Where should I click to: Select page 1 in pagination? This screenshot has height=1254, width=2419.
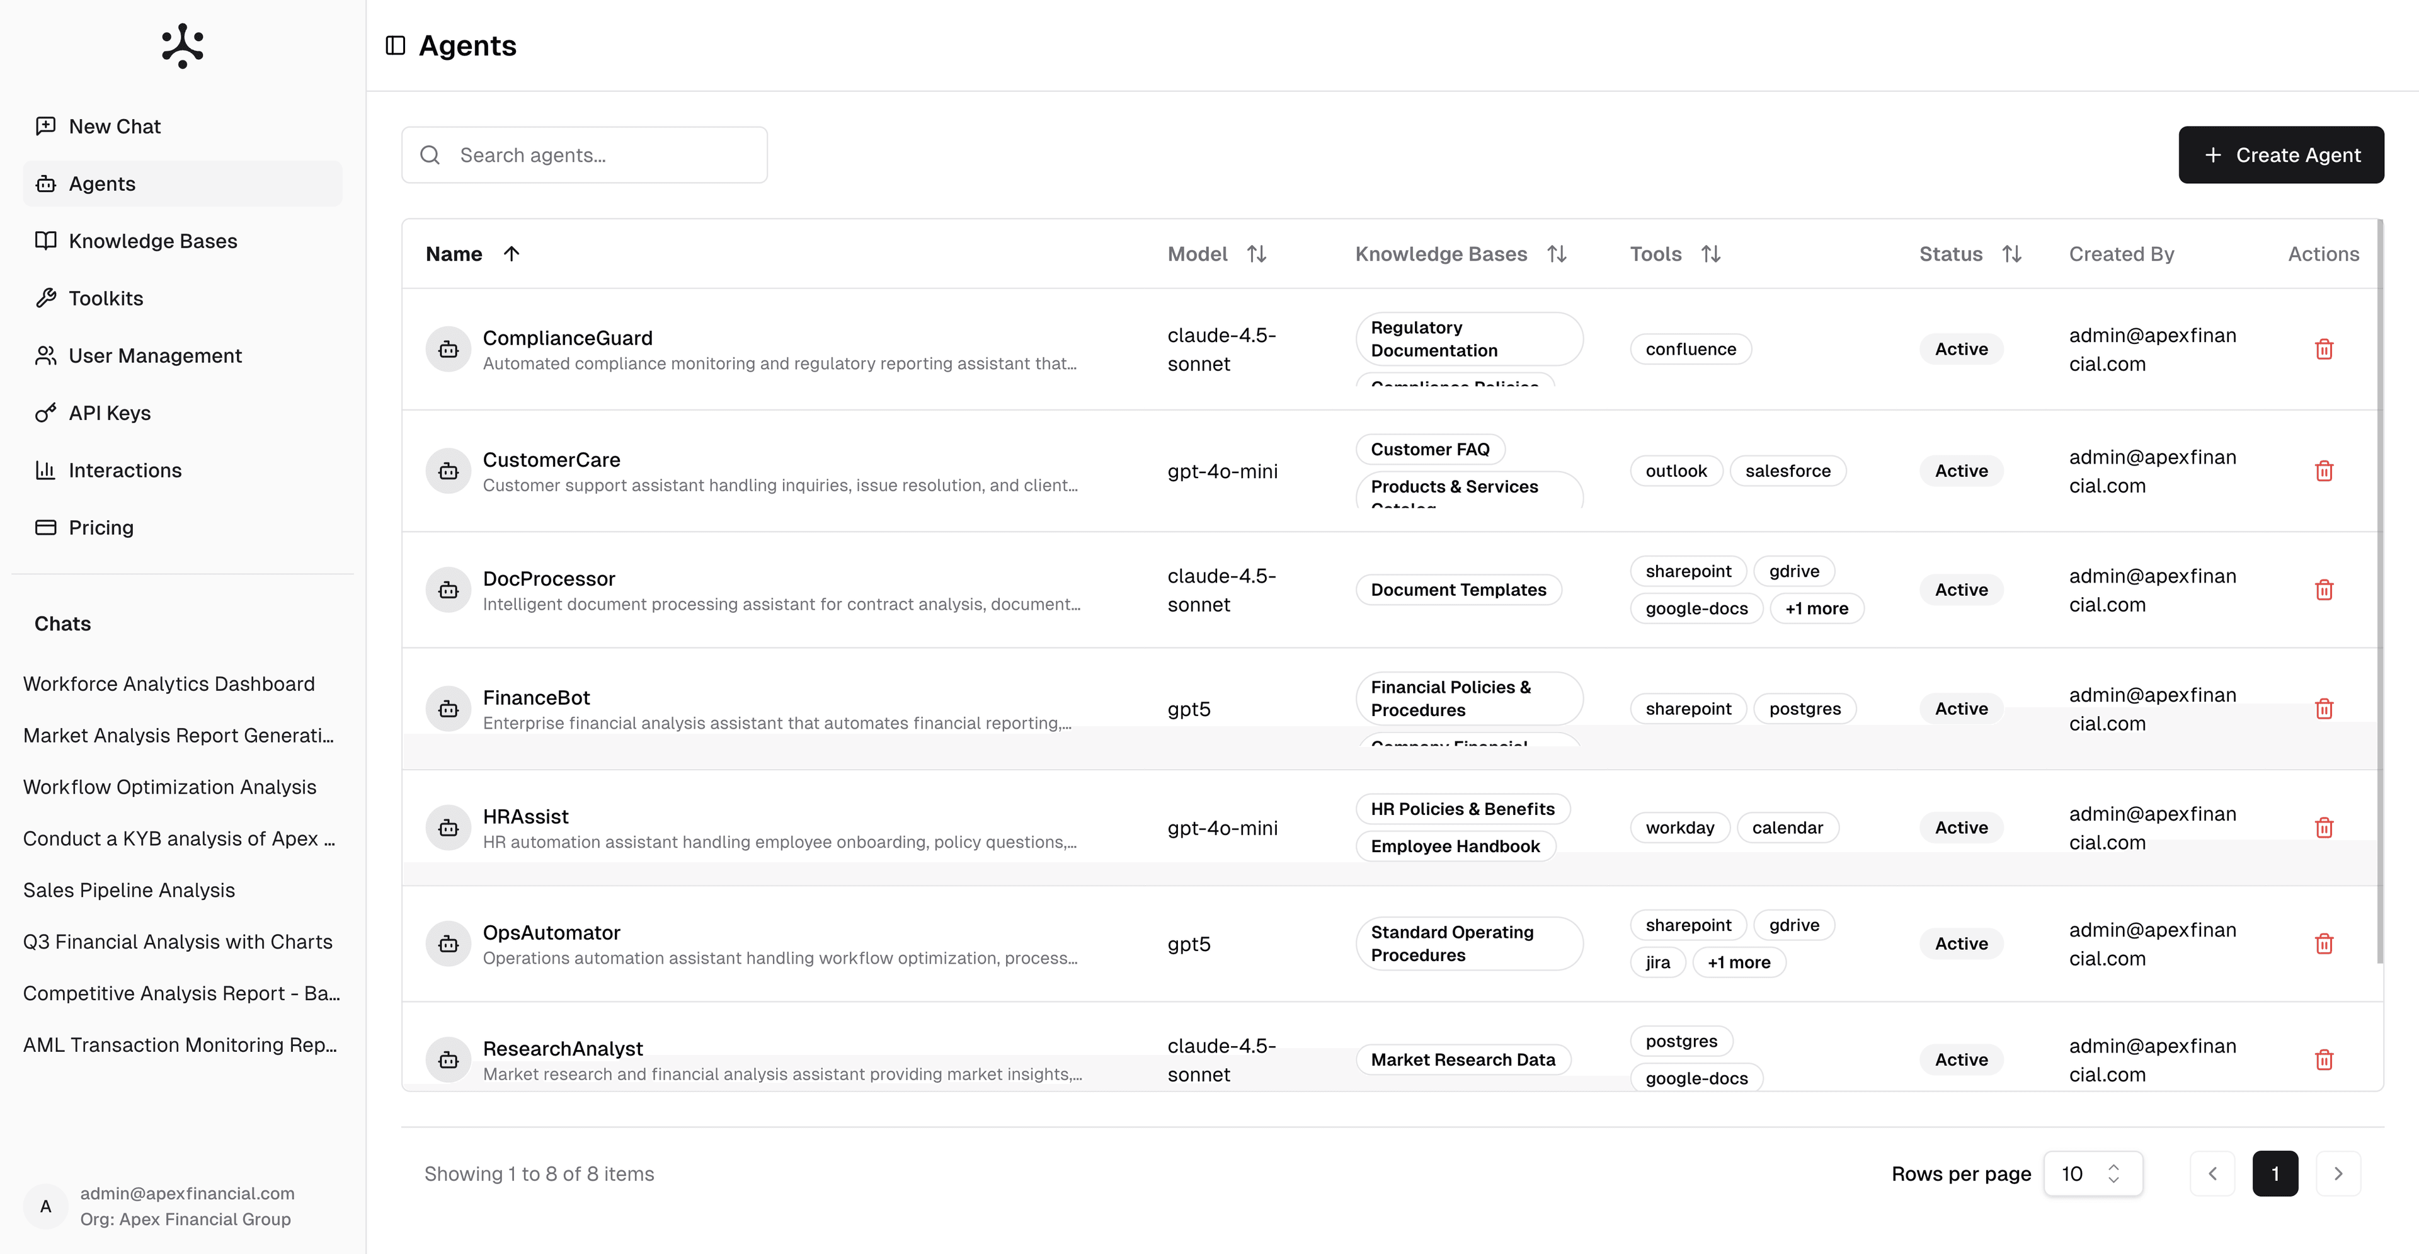pos(2275,1173)
